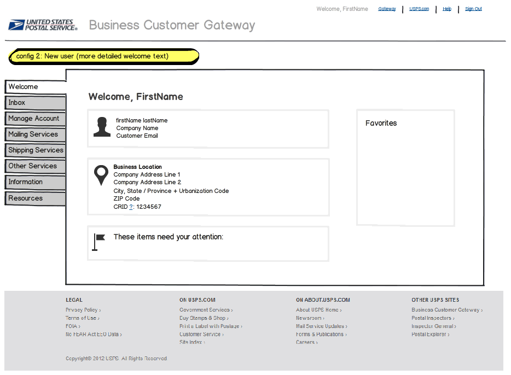Click the FOIA footer link
511x375 pixels.
[73, 326]
